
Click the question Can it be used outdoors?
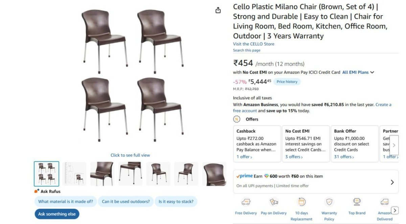[126, 201]
